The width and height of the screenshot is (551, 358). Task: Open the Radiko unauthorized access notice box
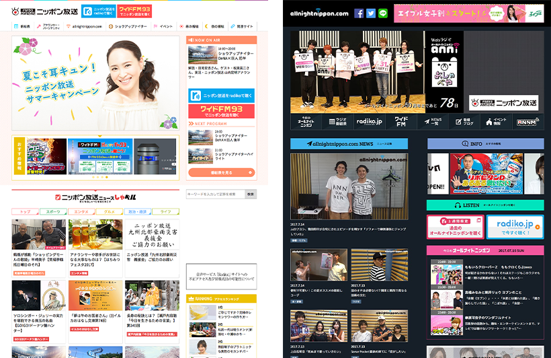click(221, 277)
